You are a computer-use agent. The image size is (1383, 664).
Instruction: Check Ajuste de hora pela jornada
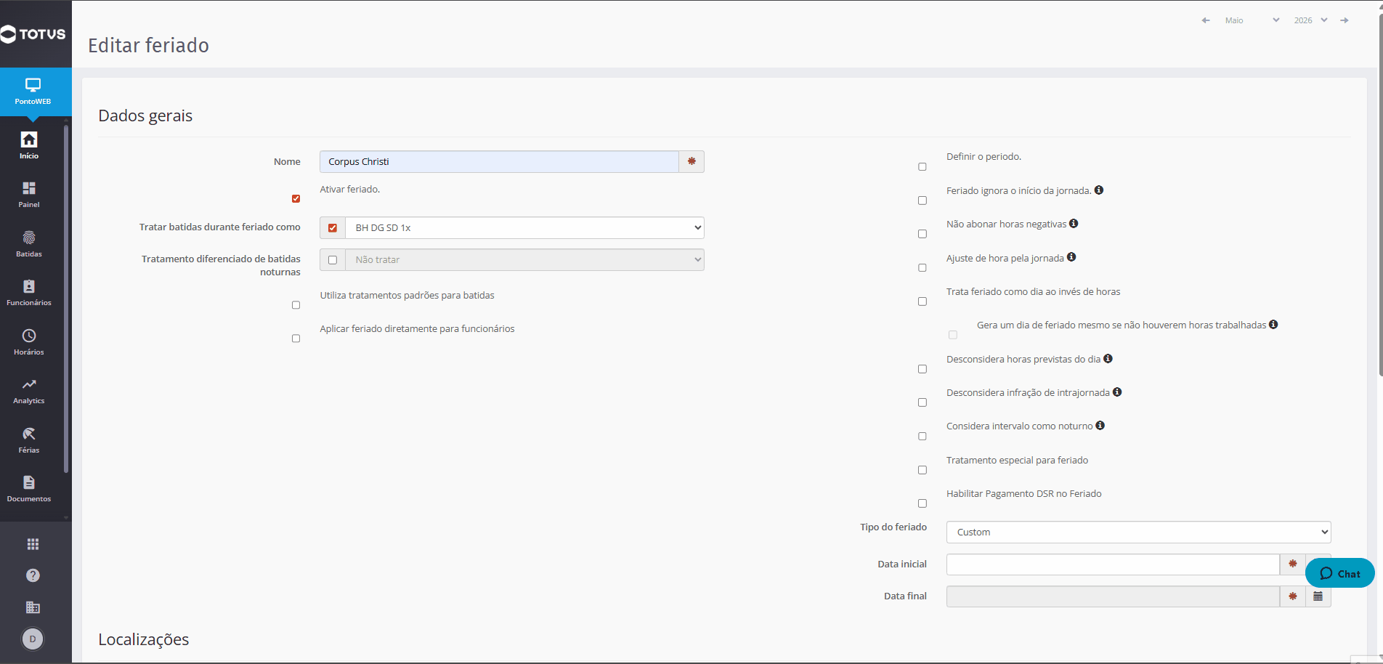(x=922, y=267)
